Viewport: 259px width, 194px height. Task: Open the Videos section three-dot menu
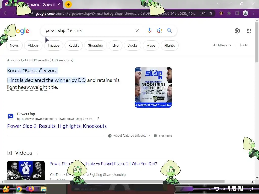tap(38, 153)
